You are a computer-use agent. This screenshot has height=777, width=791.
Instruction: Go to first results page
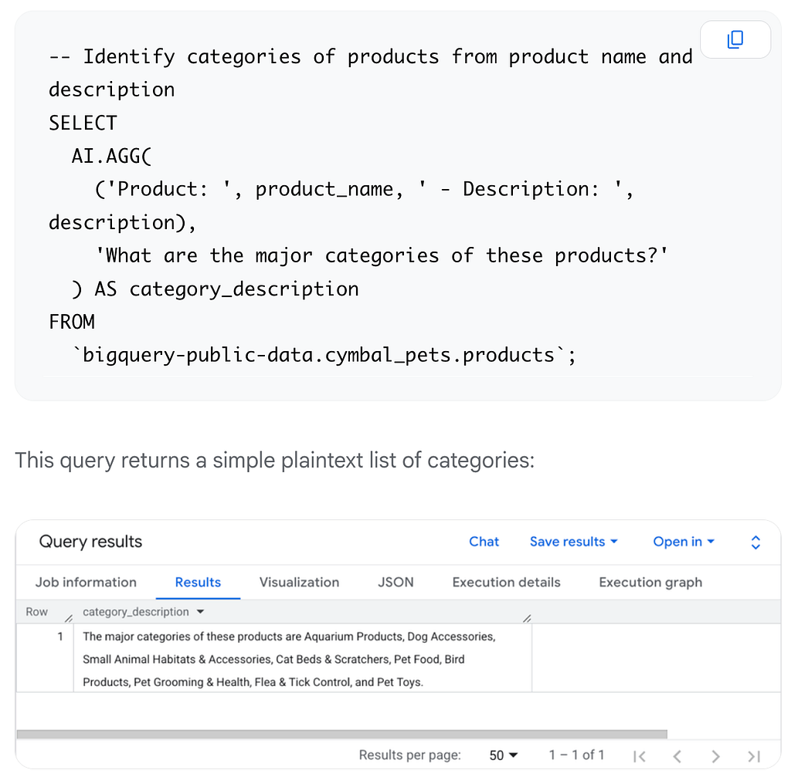click(x=639, y=756)
